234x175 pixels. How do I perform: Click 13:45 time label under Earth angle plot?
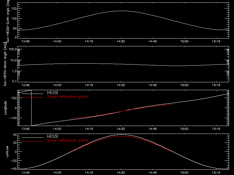pyautogui.click(x=25, y=41)
